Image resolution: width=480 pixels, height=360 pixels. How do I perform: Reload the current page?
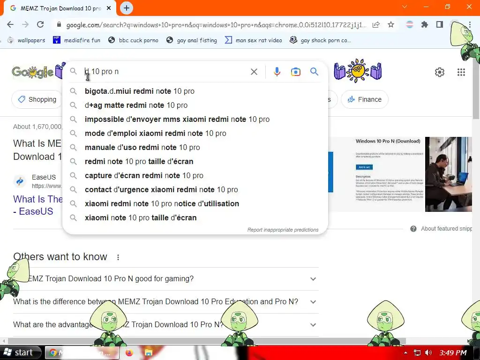tap(40, 24)
